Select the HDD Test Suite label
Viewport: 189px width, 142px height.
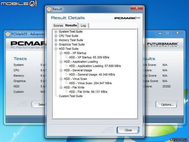(x=69, y=49)
